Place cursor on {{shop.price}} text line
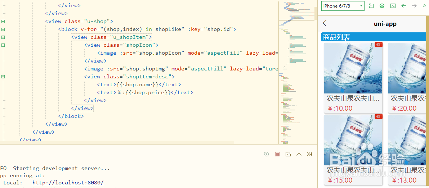Image resolution: width=429 pixels, height=188 pixels. click(145, 92)
